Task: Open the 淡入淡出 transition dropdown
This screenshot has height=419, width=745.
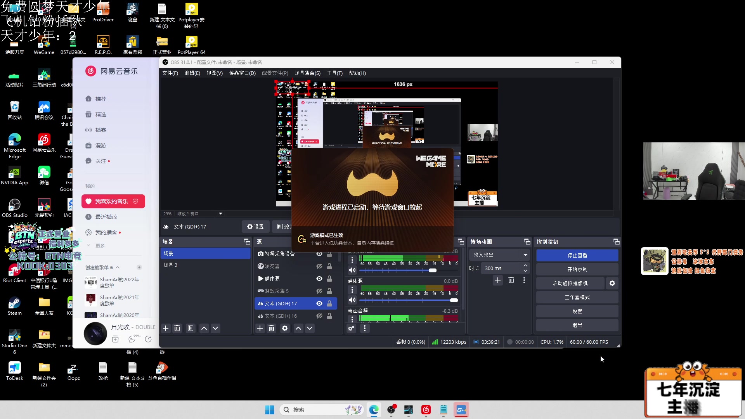Action: (x=499, y=255)
